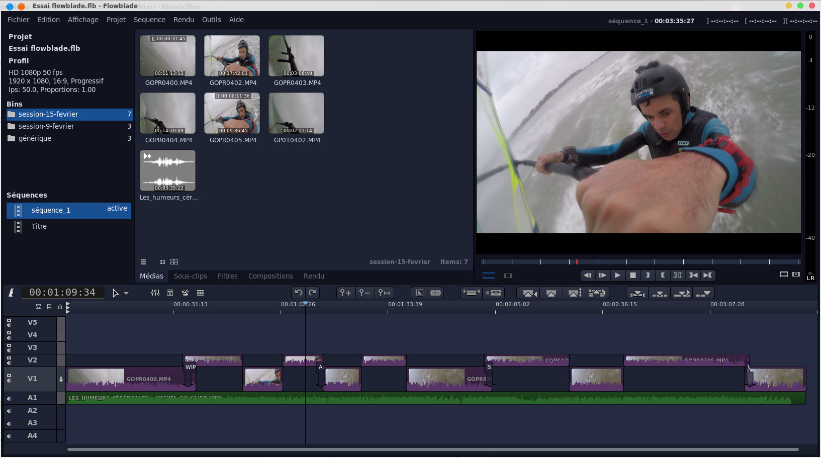Switch to the Filtres tab
The image size is (821, 458).
click(x=227, y=276)
